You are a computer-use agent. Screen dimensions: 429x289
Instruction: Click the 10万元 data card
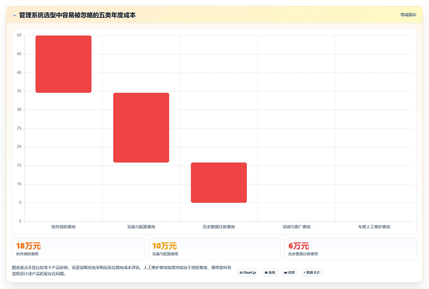(214, 249)
